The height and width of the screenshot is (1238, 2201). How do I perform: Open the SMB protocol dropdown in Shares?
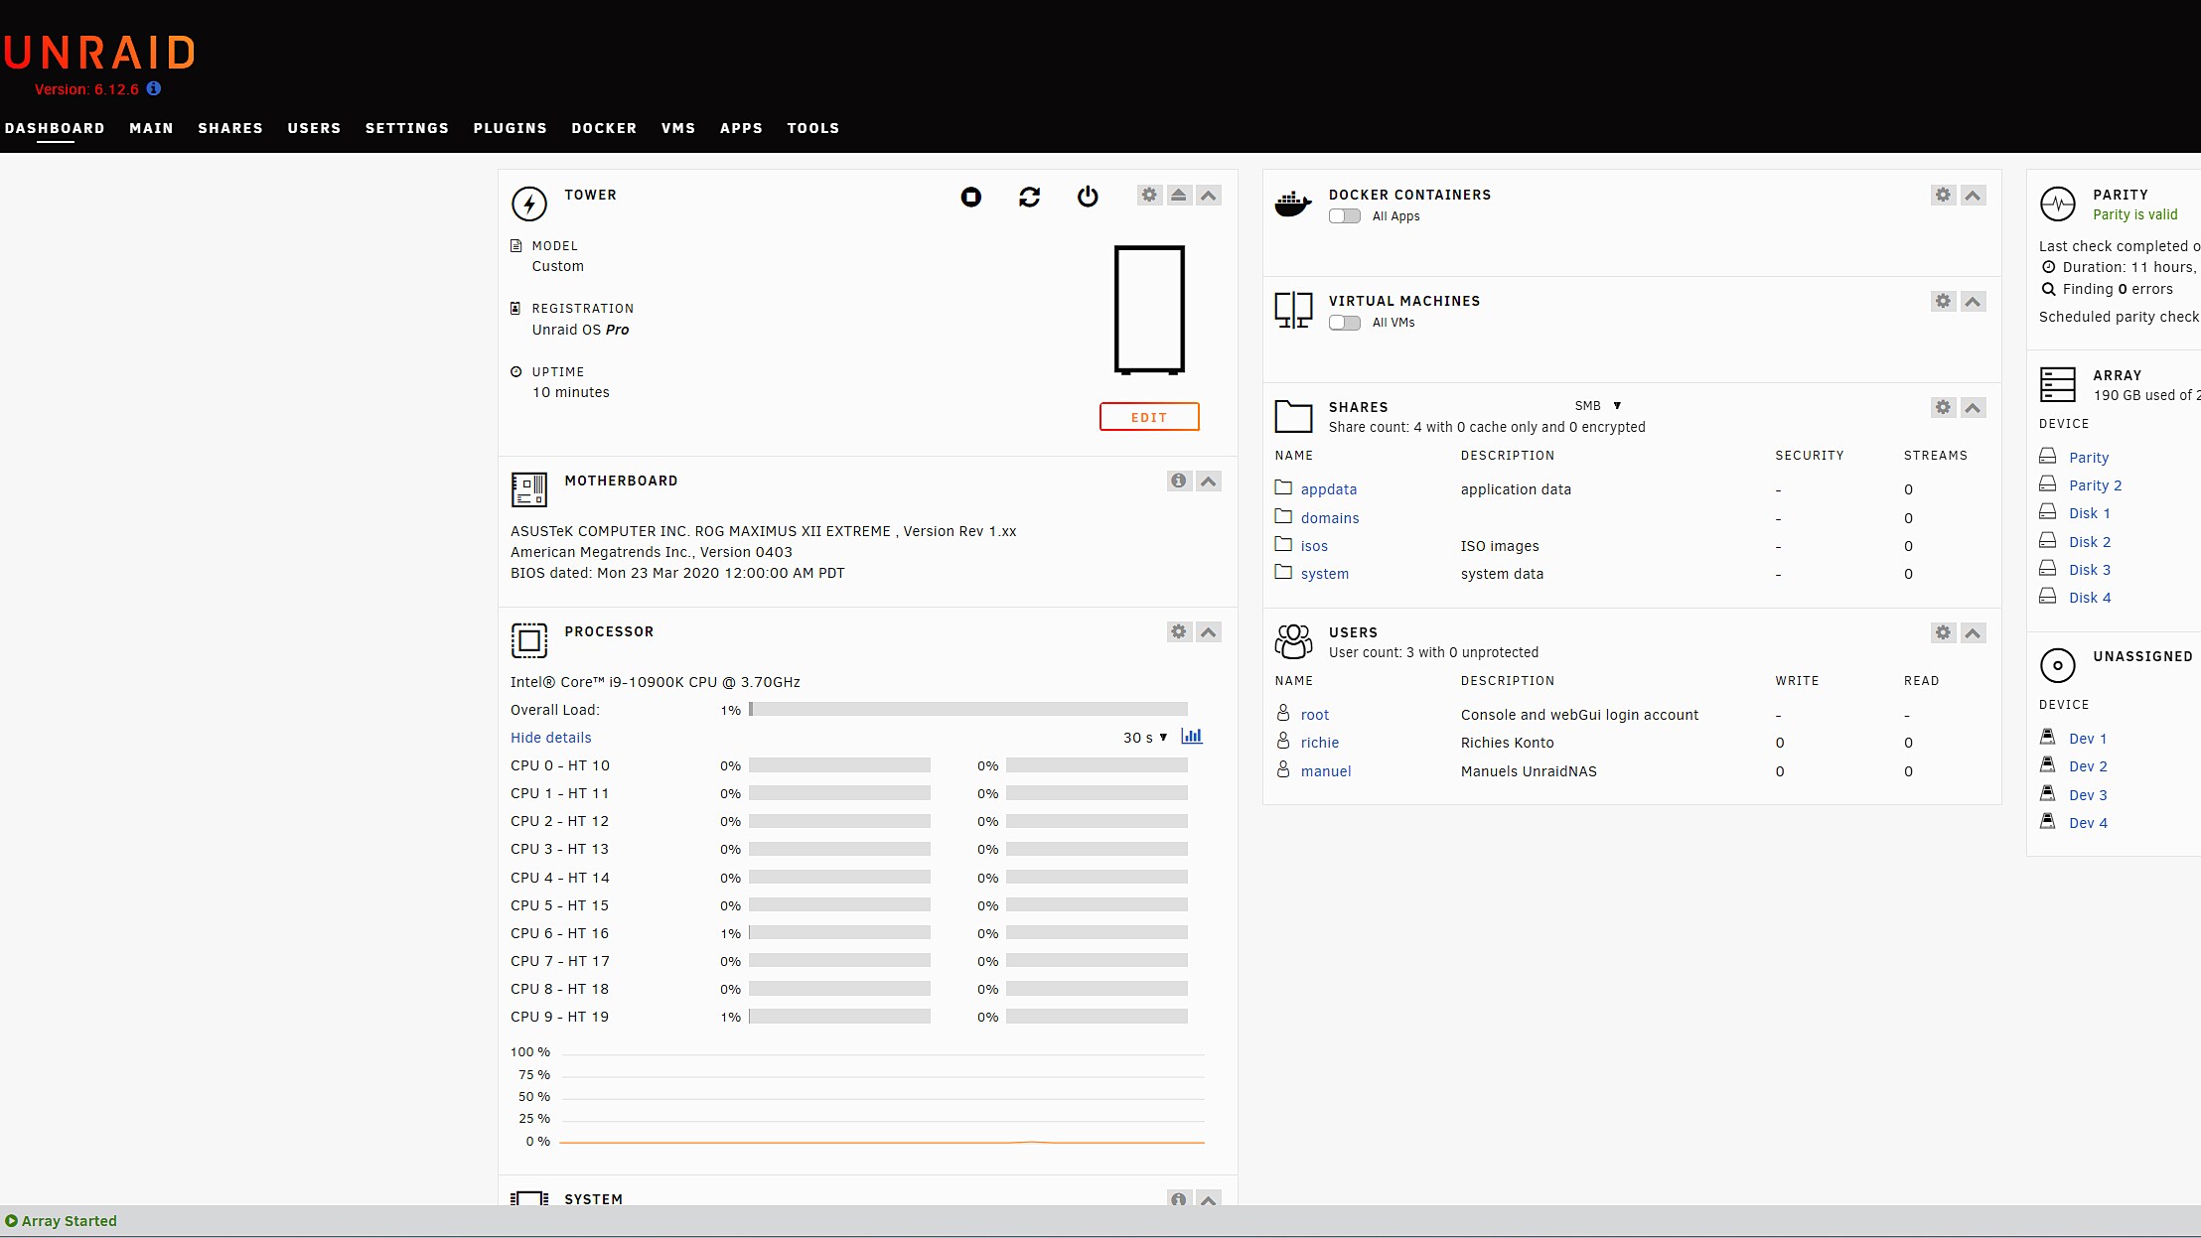coord(1598,406)
